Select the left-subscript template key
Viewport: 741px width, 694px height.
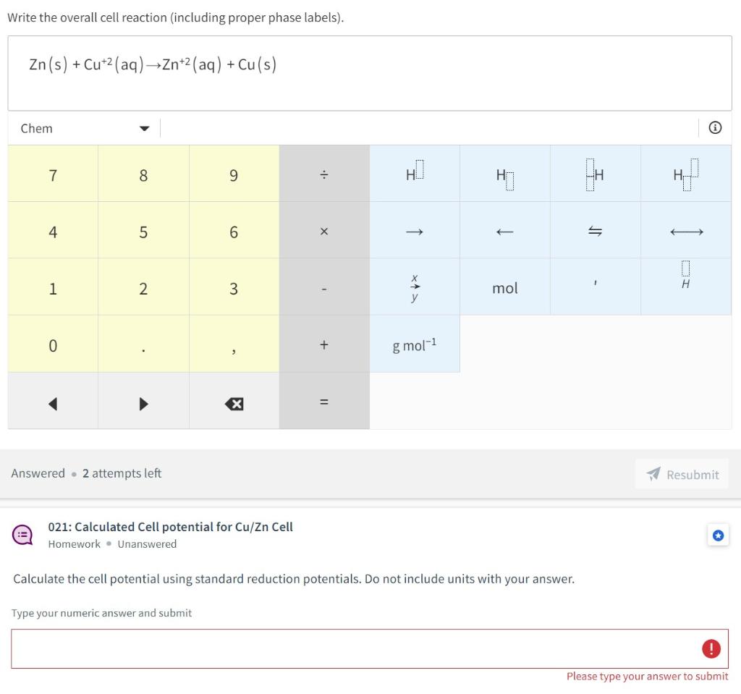coord(595,174)
